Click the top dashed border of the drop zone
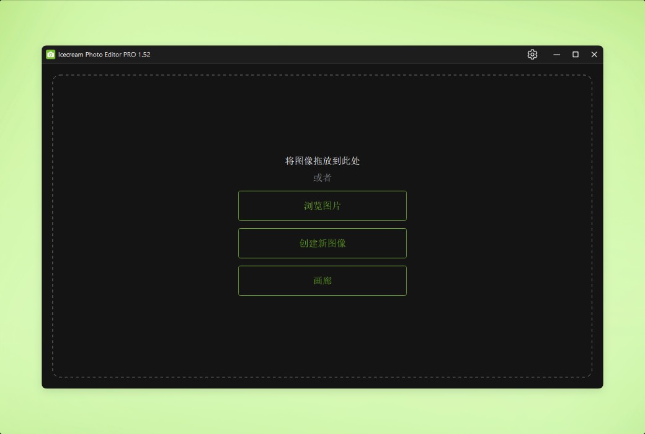This screenshot has height=434, width=645. coord(322,76)
